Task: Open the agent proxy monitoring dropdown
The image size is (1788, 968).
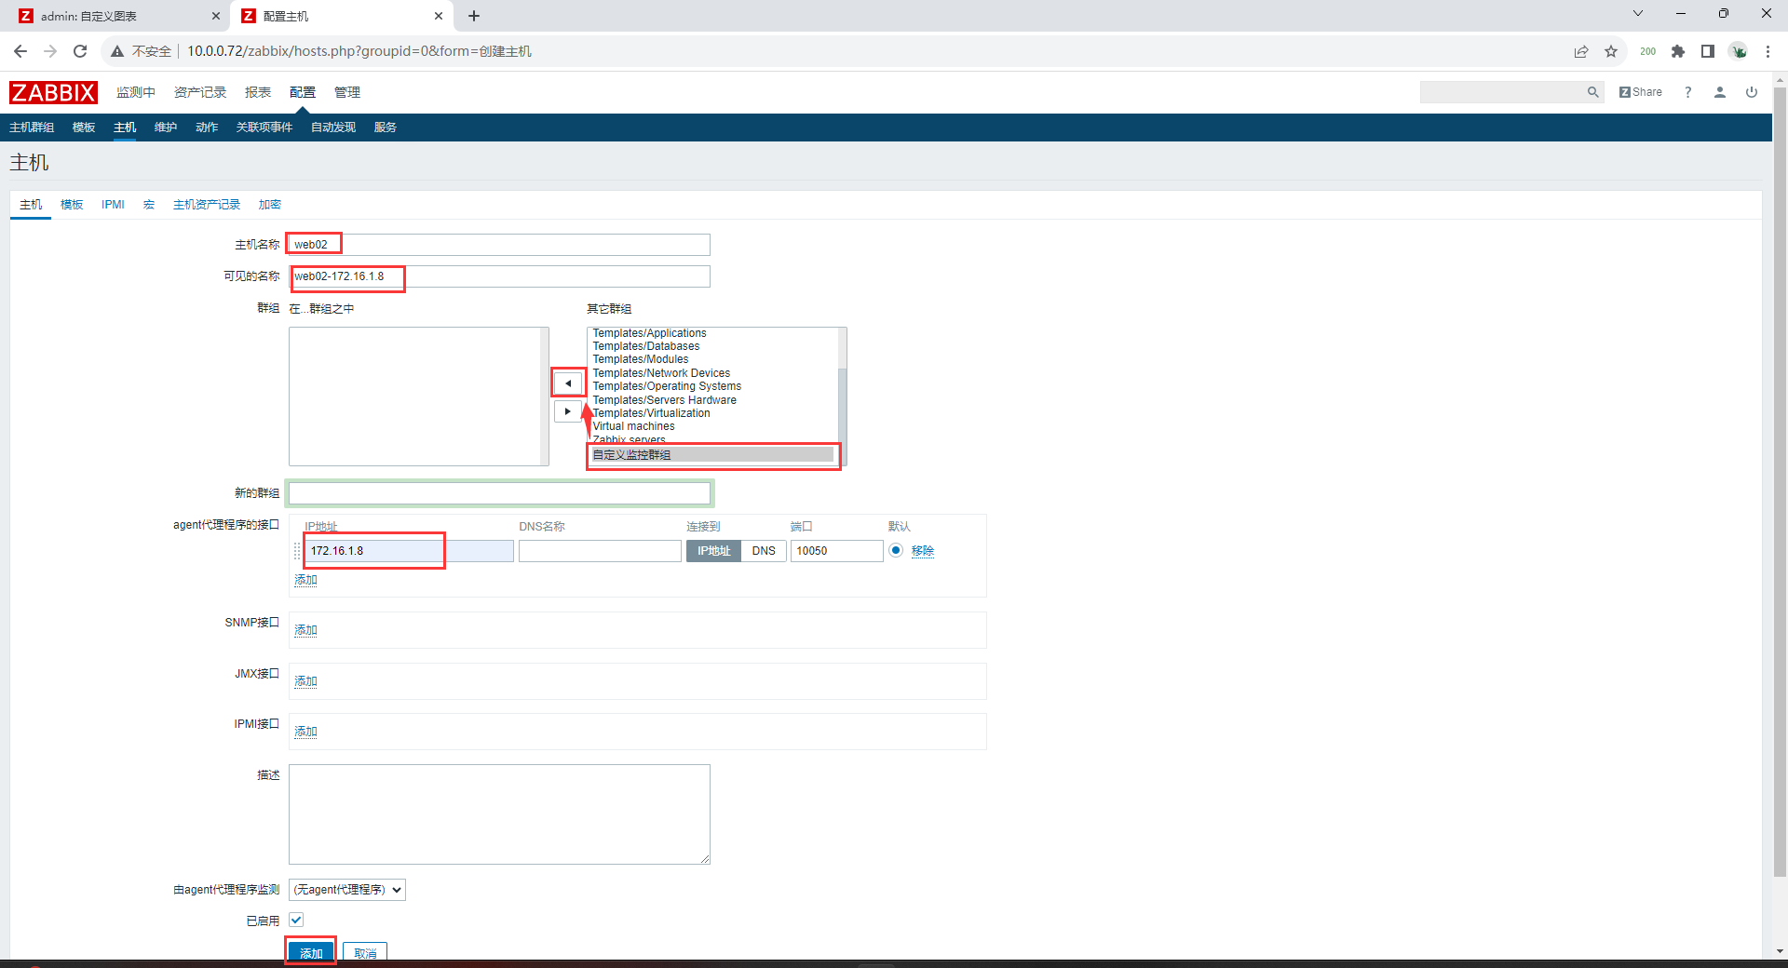Action: (347, 890)
